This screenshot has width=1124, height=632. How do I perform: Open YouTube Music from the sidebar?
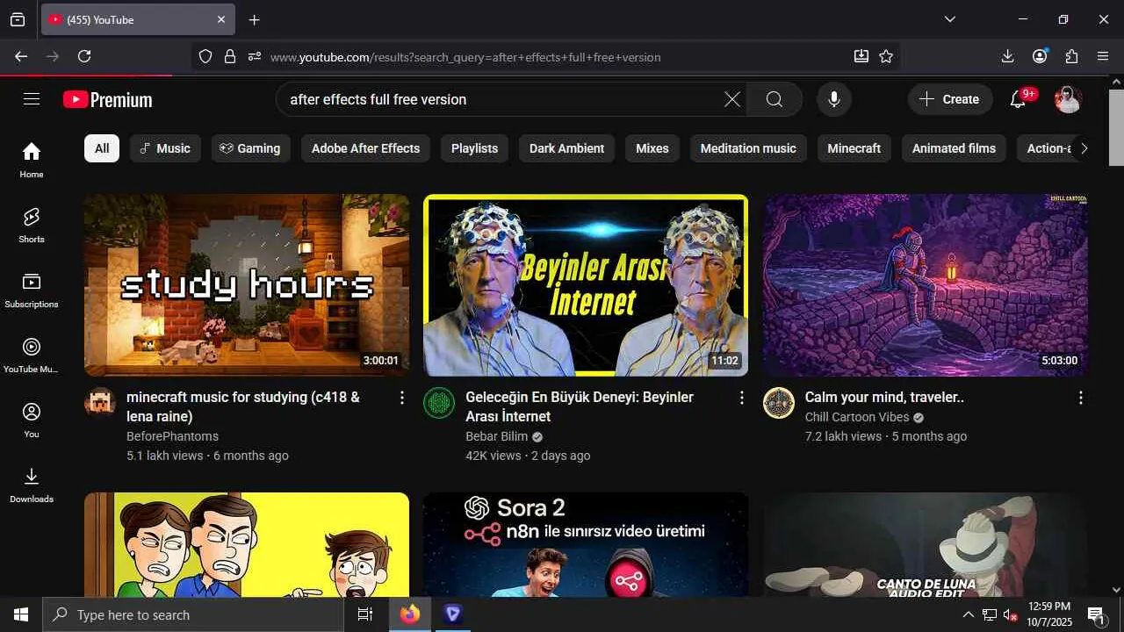coord(32,355)
